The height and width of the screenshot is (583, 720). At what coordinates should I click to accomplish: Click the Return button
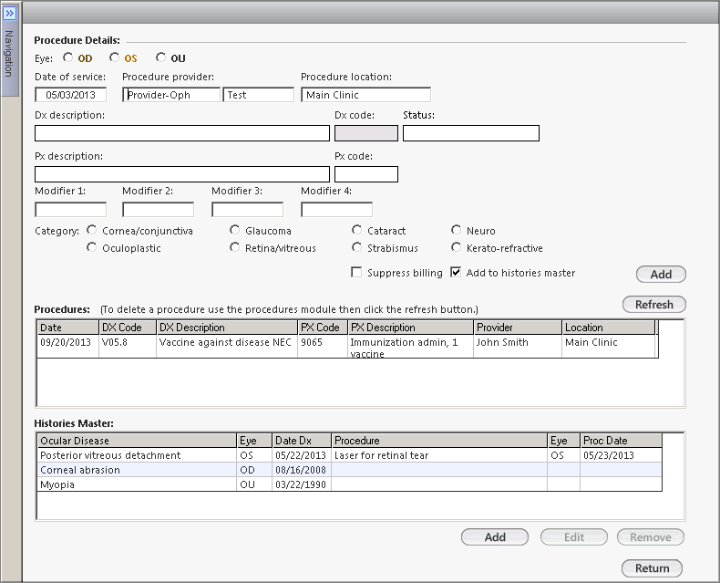point(652,568)
